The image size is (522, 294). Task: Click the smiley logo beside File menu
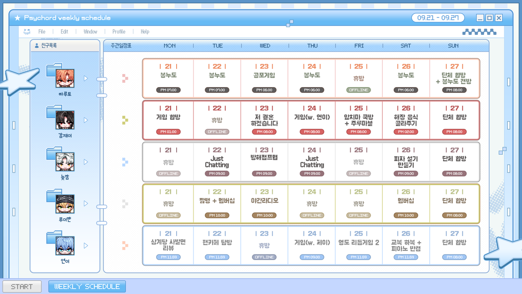(x=27, y=31)
